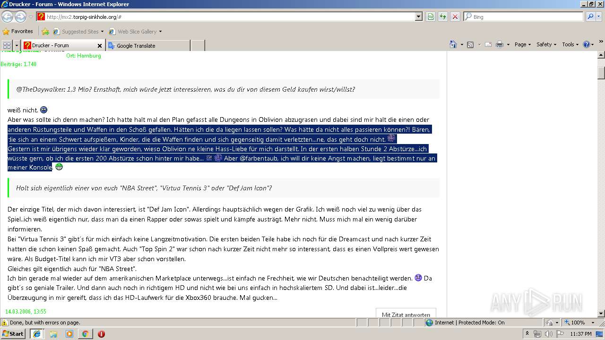Click the 'Mit Zitat antworten' button
The image size is (605, 340).
406,314
